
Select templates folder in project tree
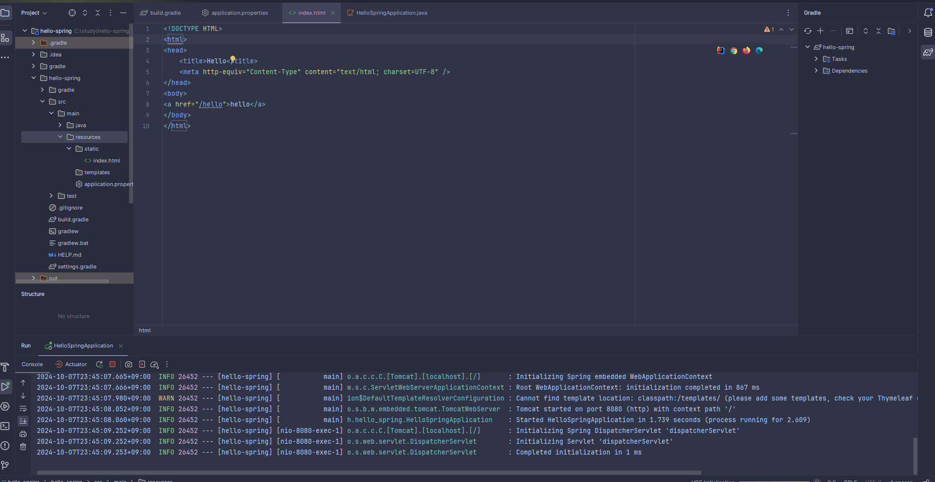click(93, 172)
